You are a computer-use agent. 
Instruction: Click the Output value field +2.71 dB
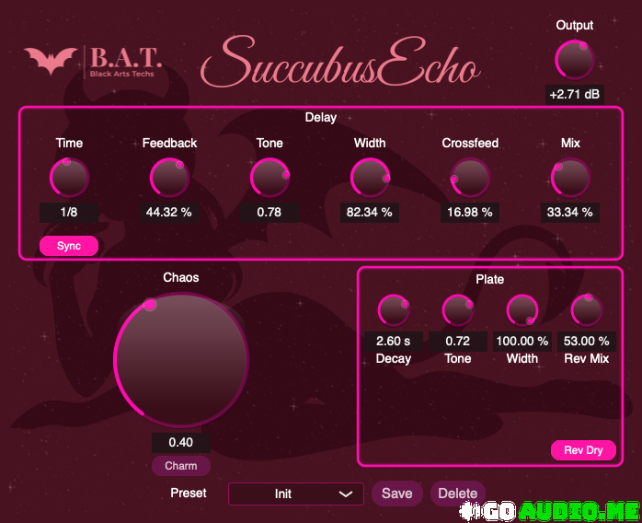[575, 94]
